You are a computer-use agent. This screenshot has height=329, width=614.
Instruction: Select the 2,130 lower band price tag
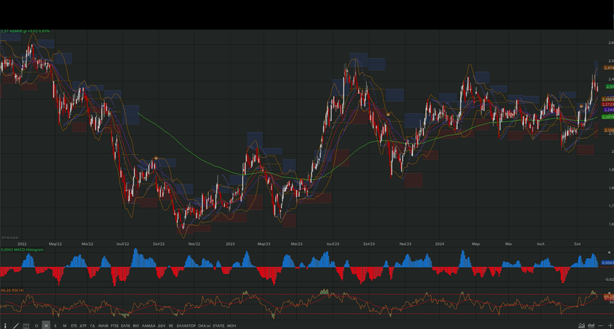[x=608, y=130]
